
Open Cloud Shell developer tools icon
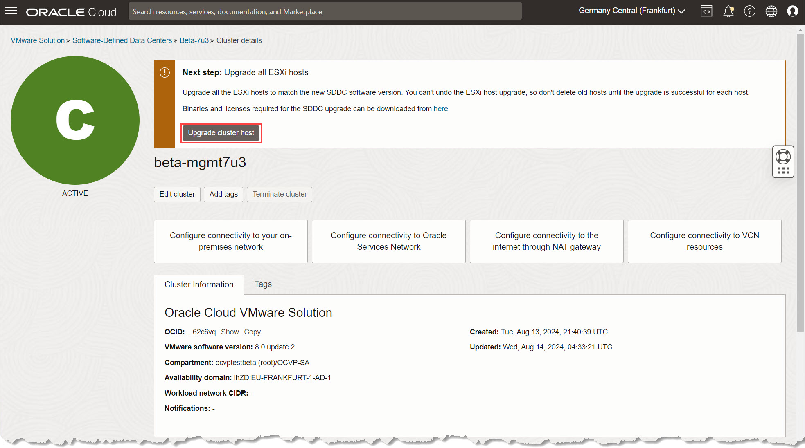click(x=706, y=11)
